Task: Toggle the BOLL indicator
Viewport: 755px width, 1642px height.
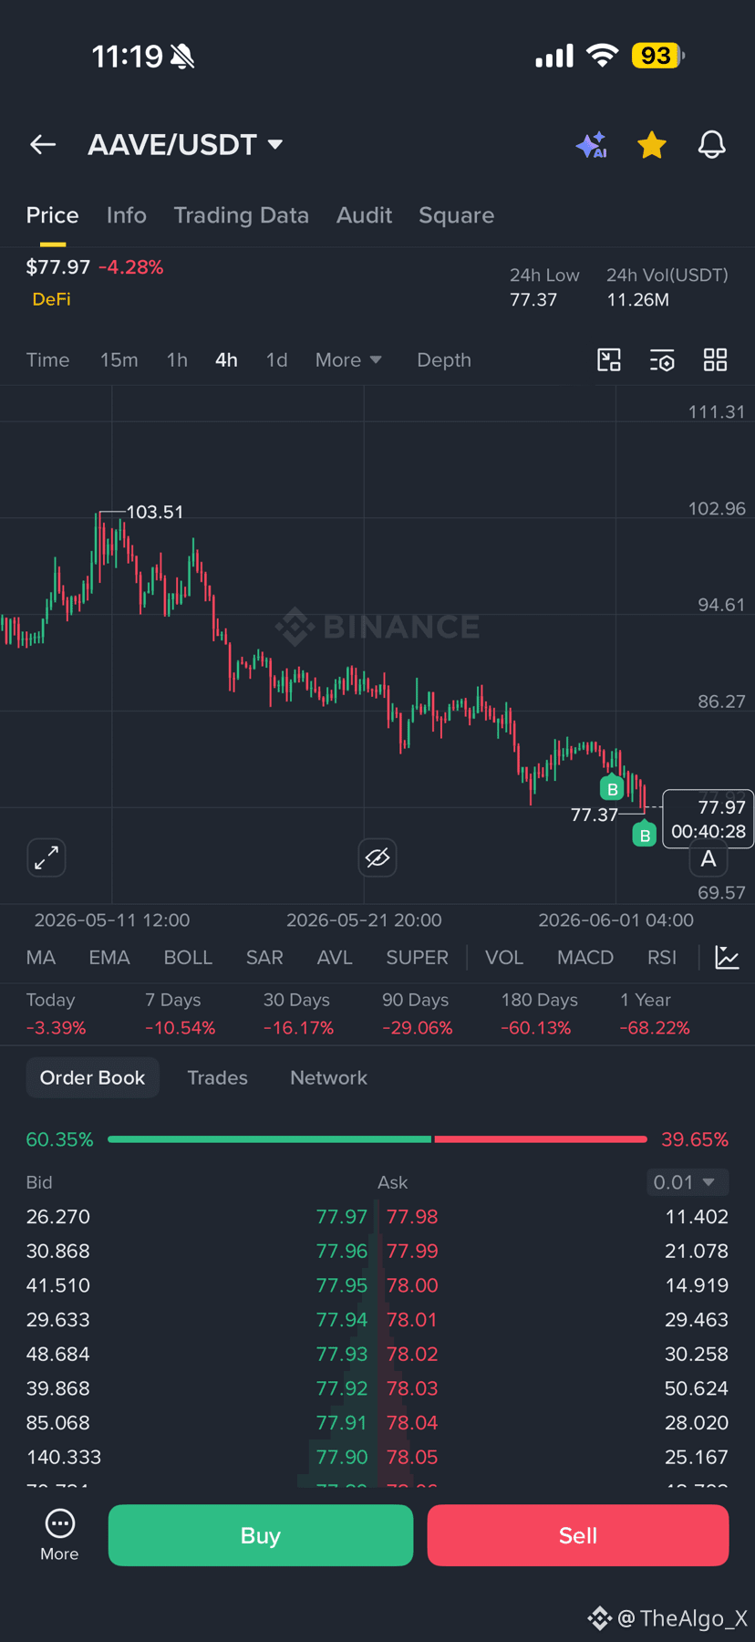Action: (188, 958)
